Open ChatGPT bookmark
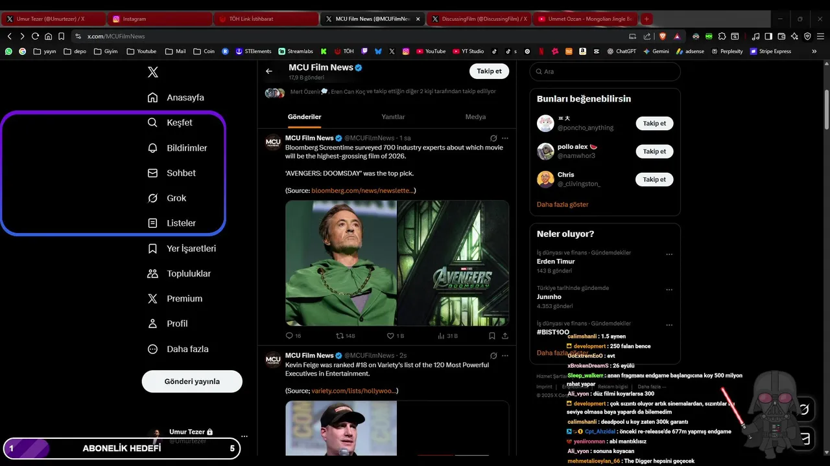 621,51
